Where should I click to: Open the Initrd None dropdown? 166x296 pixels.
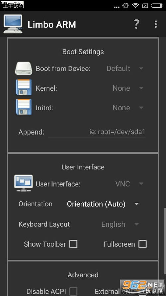128,108
